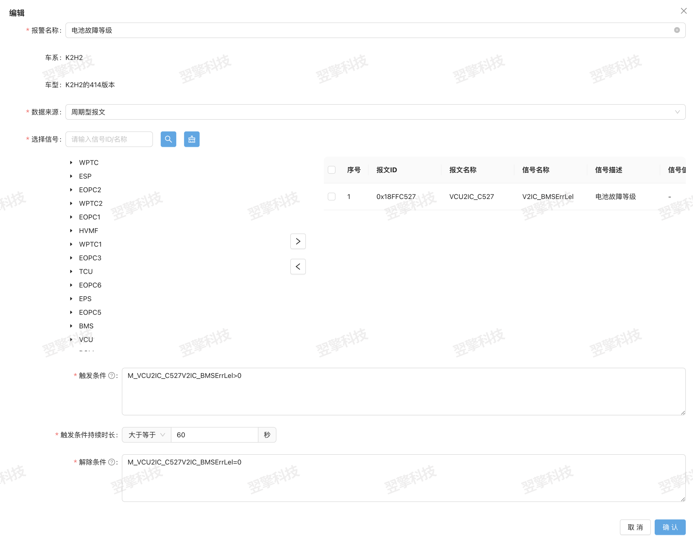693x541 pixels.
Task: Open the 大于等于 comparison dropdown
Action: pyautogui.click(x=146, y=435)
